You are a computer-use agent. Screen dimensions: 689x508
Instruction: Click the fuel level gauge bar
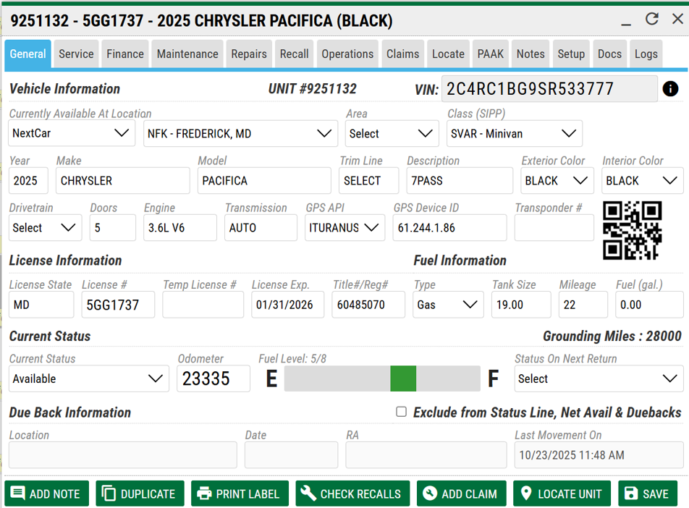pyautogui.click(x=382, y=378)
